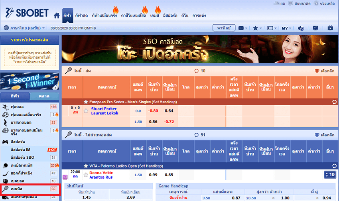This screenshot has width=339, height=201.
Task: Switch to the ตลาด sidebar tab
Action: (x=44, y=96)
